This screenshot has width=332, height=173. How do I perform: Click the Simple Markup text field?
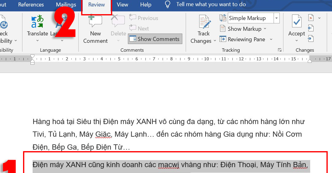pyautogui.click(x=251, y=18)
